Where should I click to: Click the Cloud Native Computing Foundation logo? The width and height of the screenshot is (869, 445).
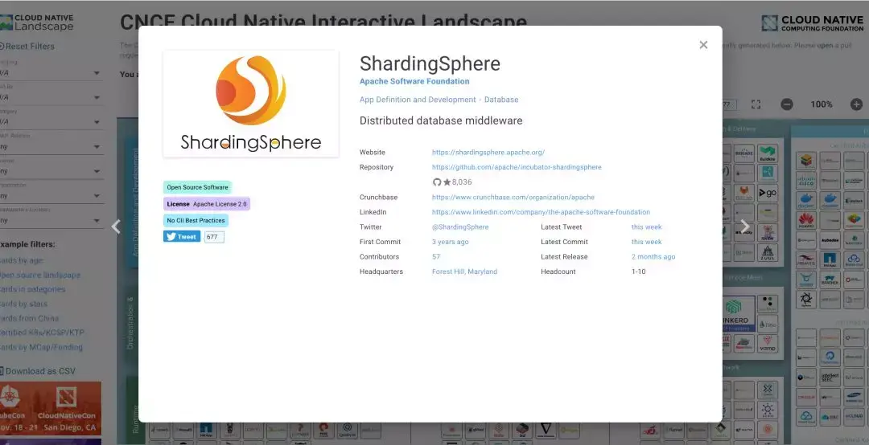tap(812, 23)
